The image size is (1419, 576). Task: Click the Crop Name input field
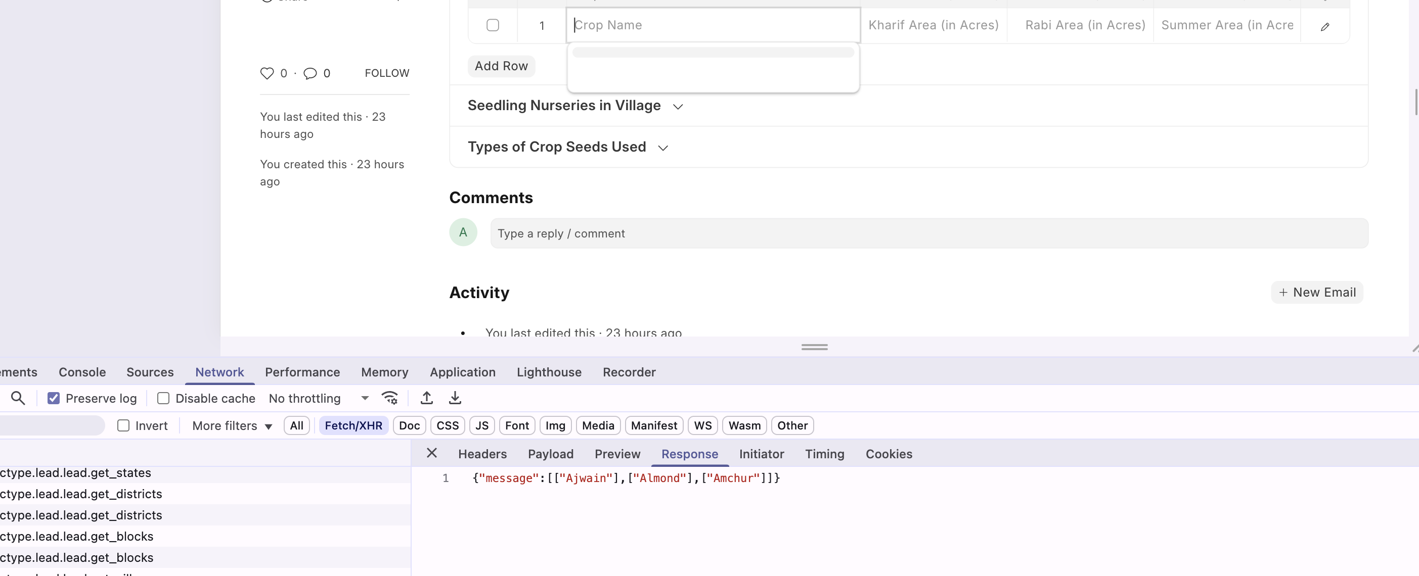pos(713,25)
